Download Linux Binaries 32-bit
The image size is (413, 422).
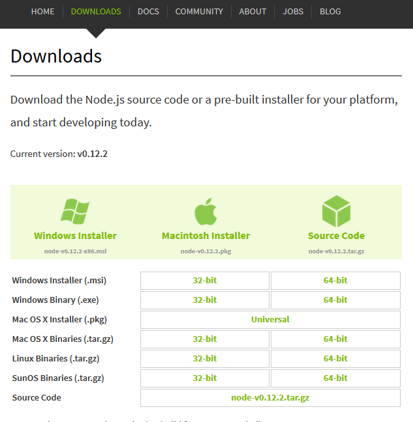(x=205, y=359)
